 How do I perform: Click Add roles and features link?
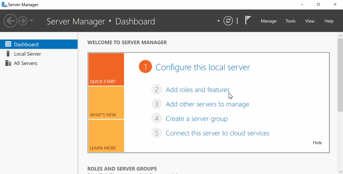click(x=198, y=90)
